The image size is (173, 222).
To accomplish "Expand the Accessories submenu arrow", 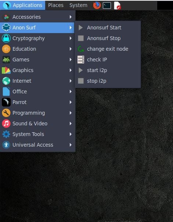I will click(x=71, y=17).
